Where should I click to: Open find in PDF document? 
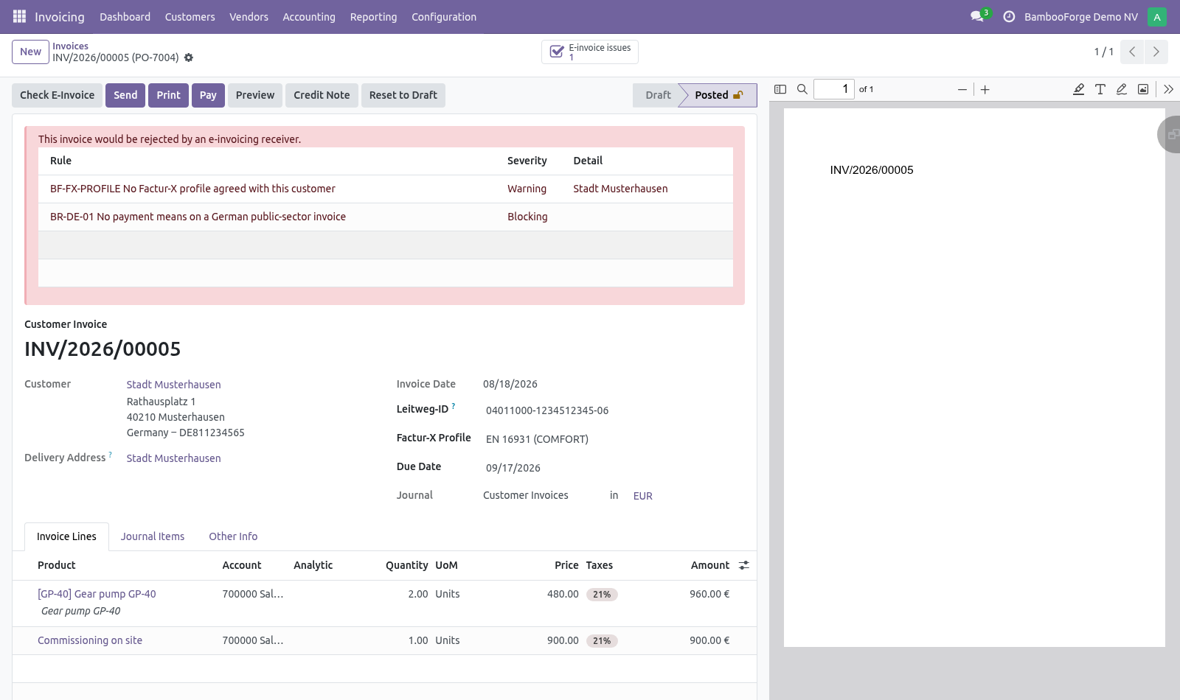tap(802, 89)
